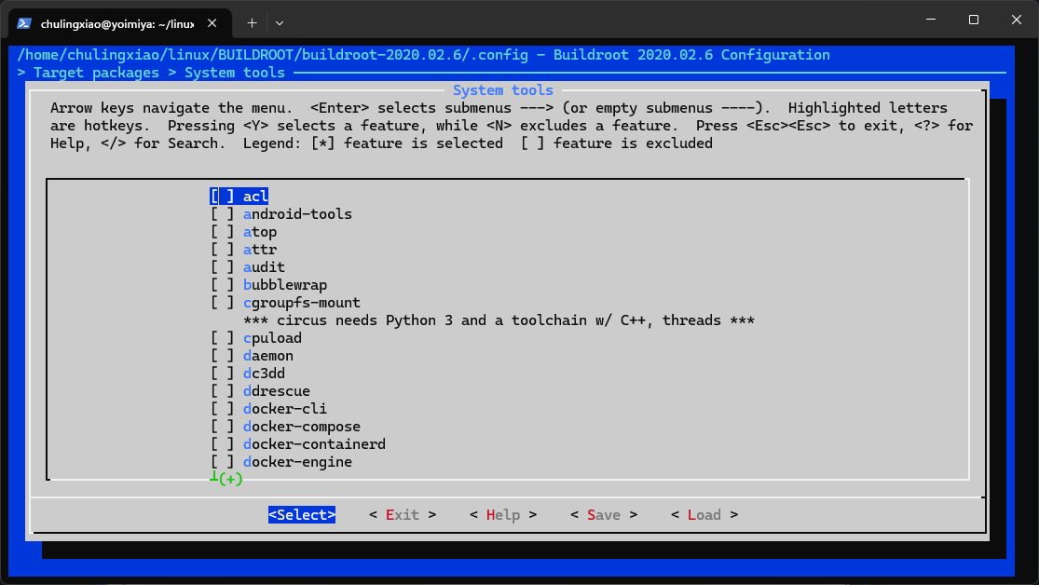Click the bubblewrap entry label
This screenshot has height=585, width=1039.
click(285, 285)
